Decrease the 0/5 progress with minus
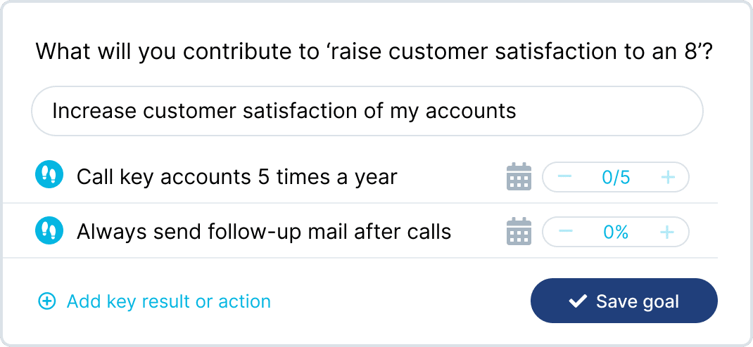This screenshot has width=753, height=347. tap(564, 177)
